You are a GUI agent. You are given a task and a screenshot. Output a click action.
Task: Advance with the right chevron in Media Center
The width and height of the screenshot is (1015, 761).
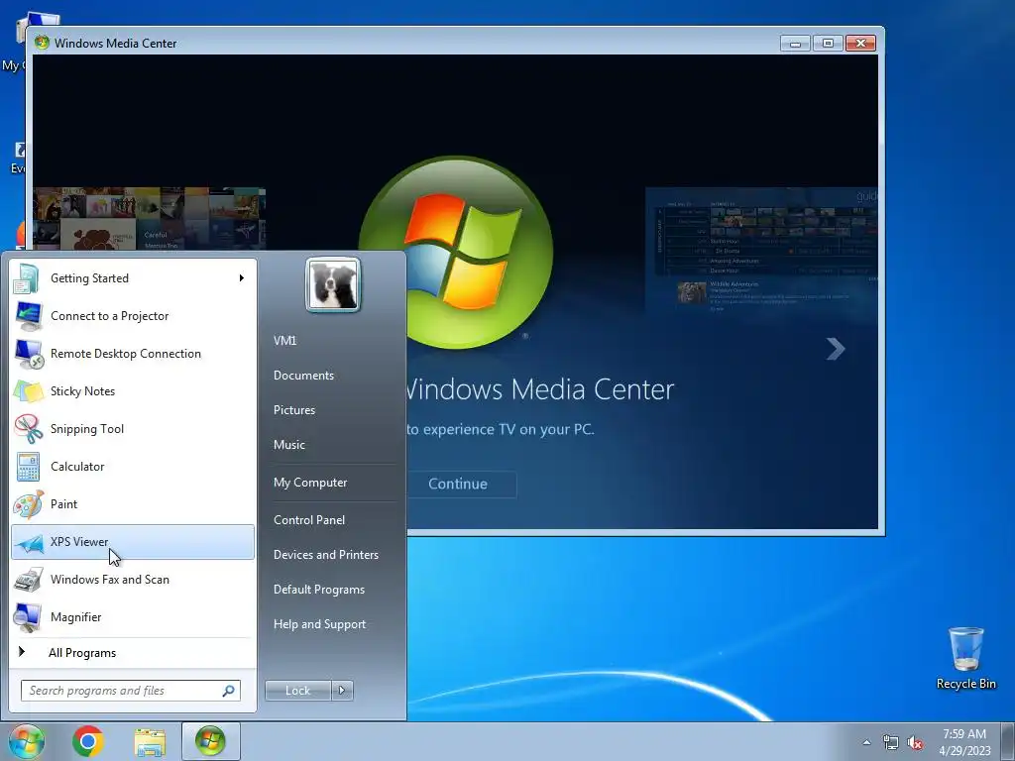[x=836, y=349]
